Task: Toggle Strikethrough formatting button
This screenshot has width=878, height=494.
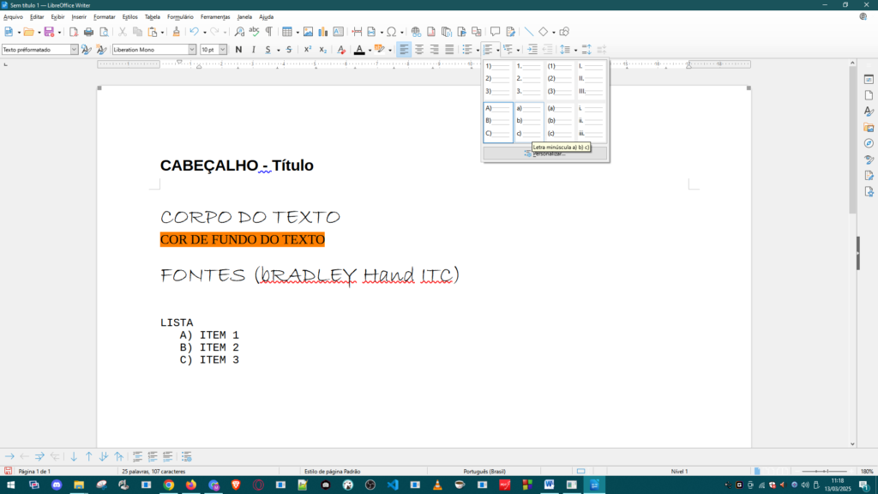Action: pyautogui.click(x=289, y=50)
